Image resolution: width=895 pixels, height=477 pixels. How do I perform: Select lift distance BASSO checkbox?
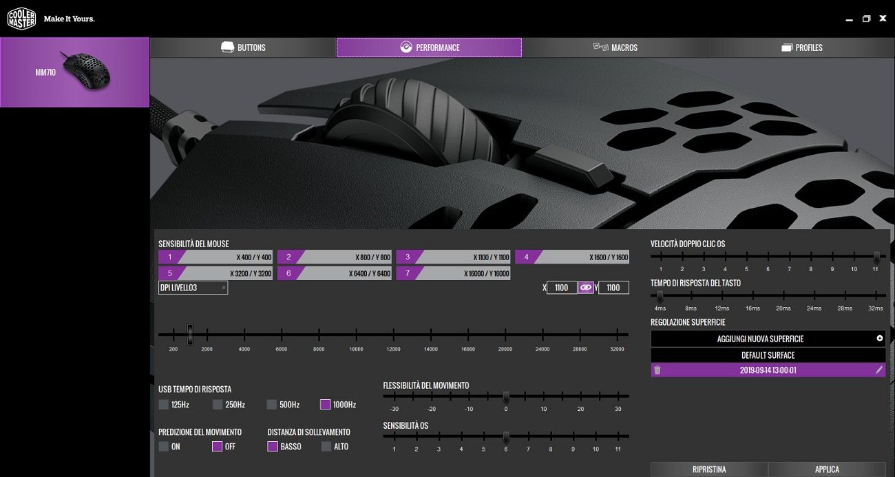[x=273, y=447]
